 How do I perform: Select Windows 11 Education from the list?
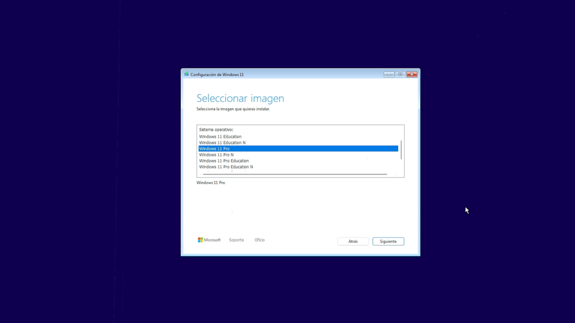(220, 136)
